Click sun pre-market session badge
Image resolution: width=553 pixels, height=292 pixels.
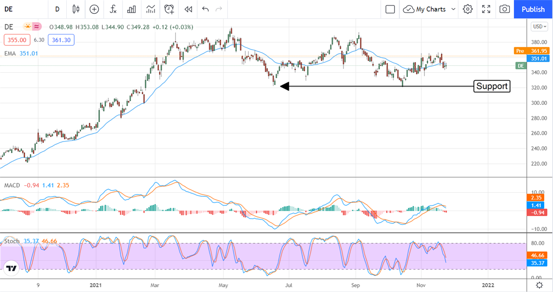28,27
